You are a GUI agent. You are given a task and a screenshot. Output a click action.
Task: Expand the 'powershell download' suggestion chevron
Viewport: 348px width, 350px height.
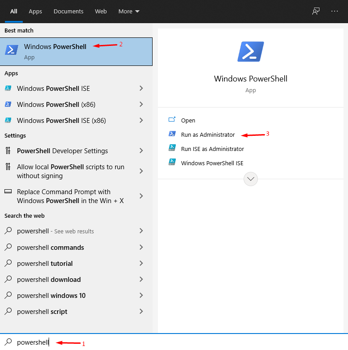pyautogui.click(x=141, y=279)
